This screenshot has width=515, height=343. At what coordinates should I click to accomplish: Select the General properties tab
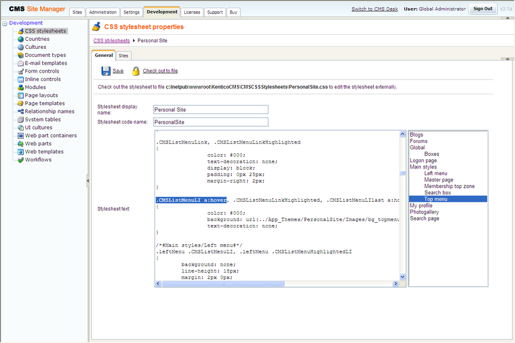pos(103,55)
